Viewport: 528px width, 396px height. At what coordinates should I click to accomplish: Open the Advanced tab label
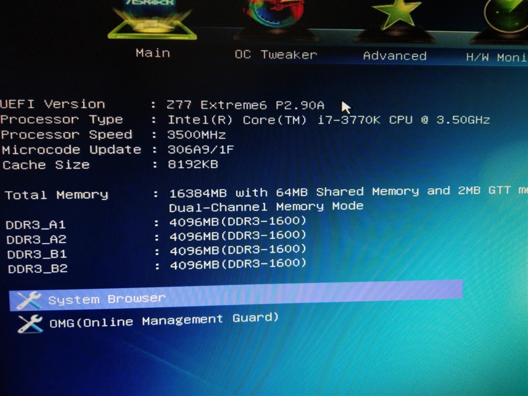click(394, 56)
